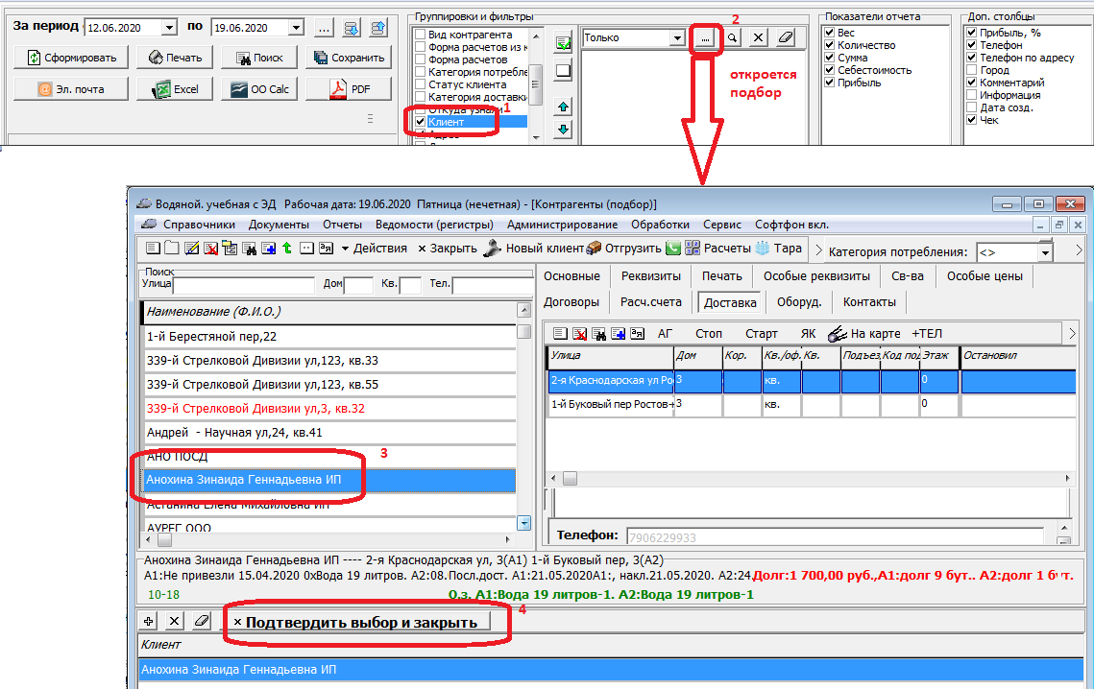1094x689 pixels.
Task: Enable the Город column checkbox
Action: tap(971, 70)
